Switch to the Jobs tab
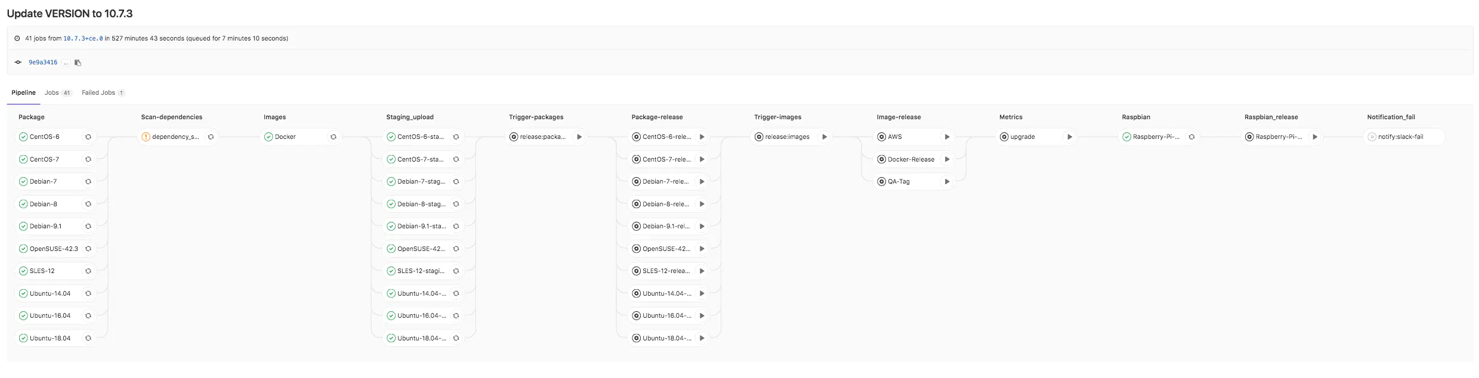 52,93
